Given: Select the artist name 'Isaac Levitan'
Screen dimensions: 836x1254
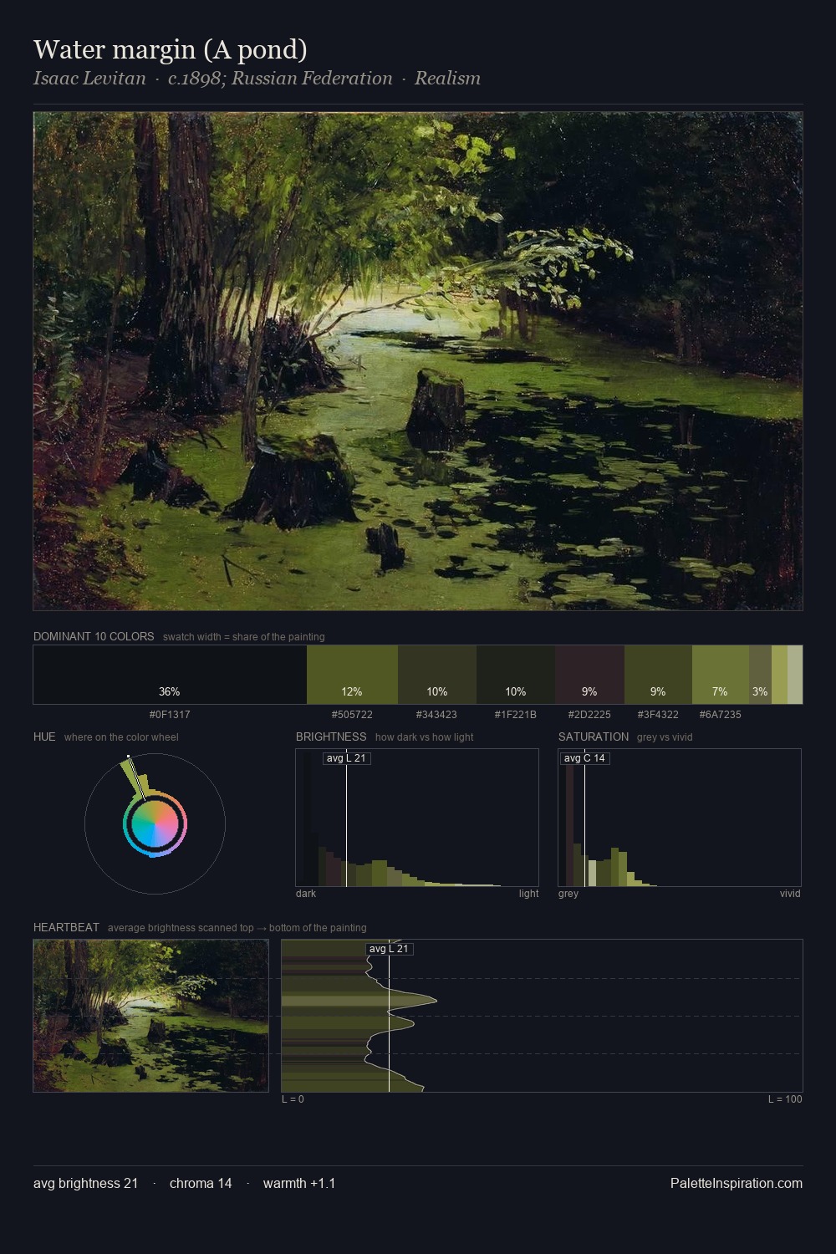Looking at the screenshot, I should [89, 79].
